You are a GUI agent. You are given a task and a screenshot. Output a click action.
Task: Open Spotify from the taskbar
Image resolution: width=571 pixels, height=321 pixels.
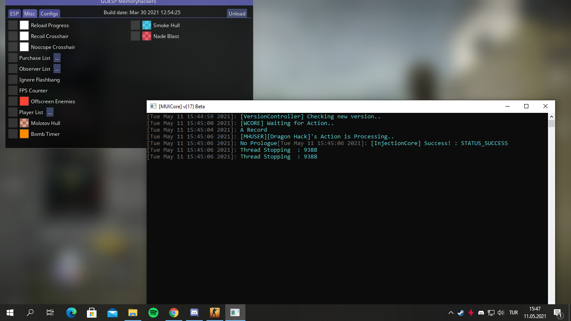[x=153, y=313]
